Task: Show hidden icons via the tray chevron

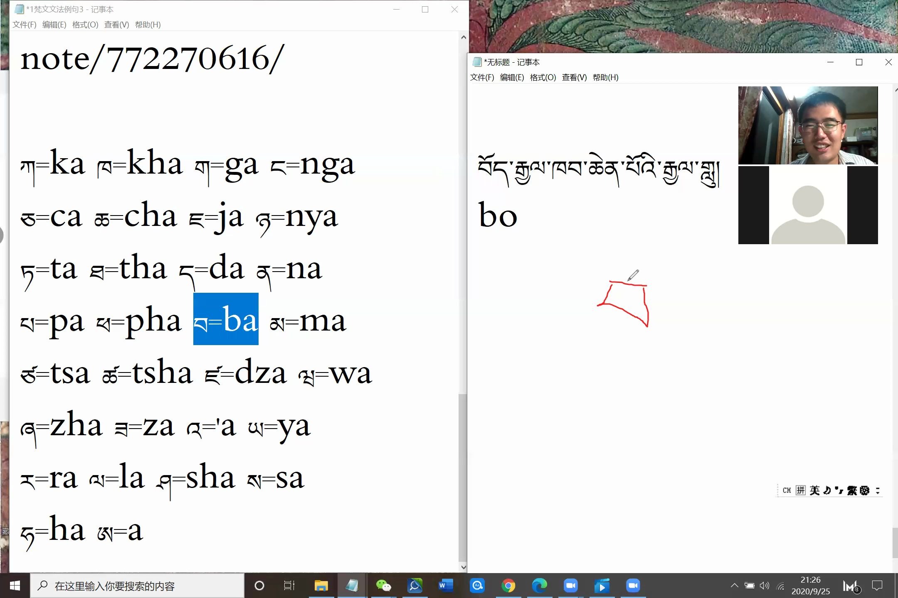Action: pyautogui.click(x=735, y=586)
